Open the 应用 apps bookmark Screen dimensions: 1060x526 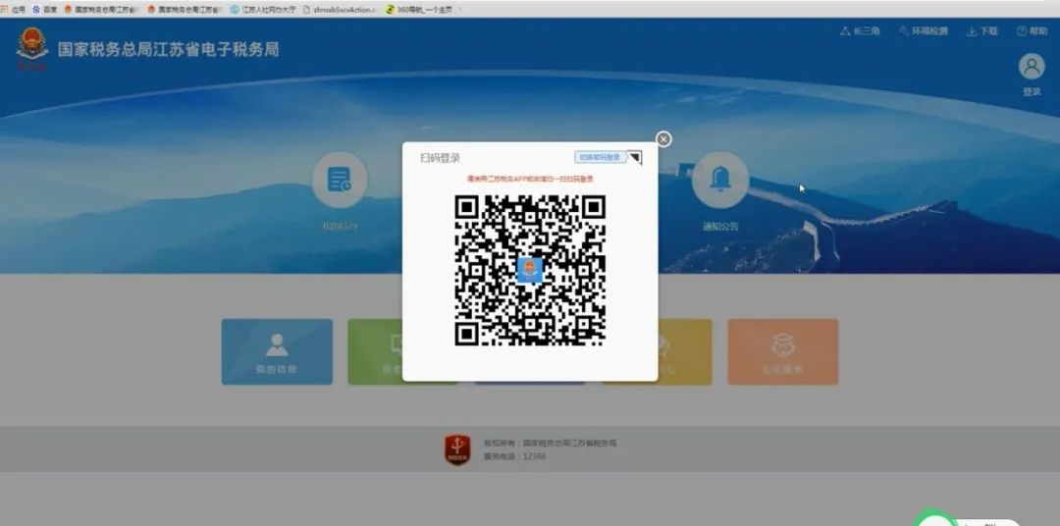pyautogui.click(x=14, y=10)
